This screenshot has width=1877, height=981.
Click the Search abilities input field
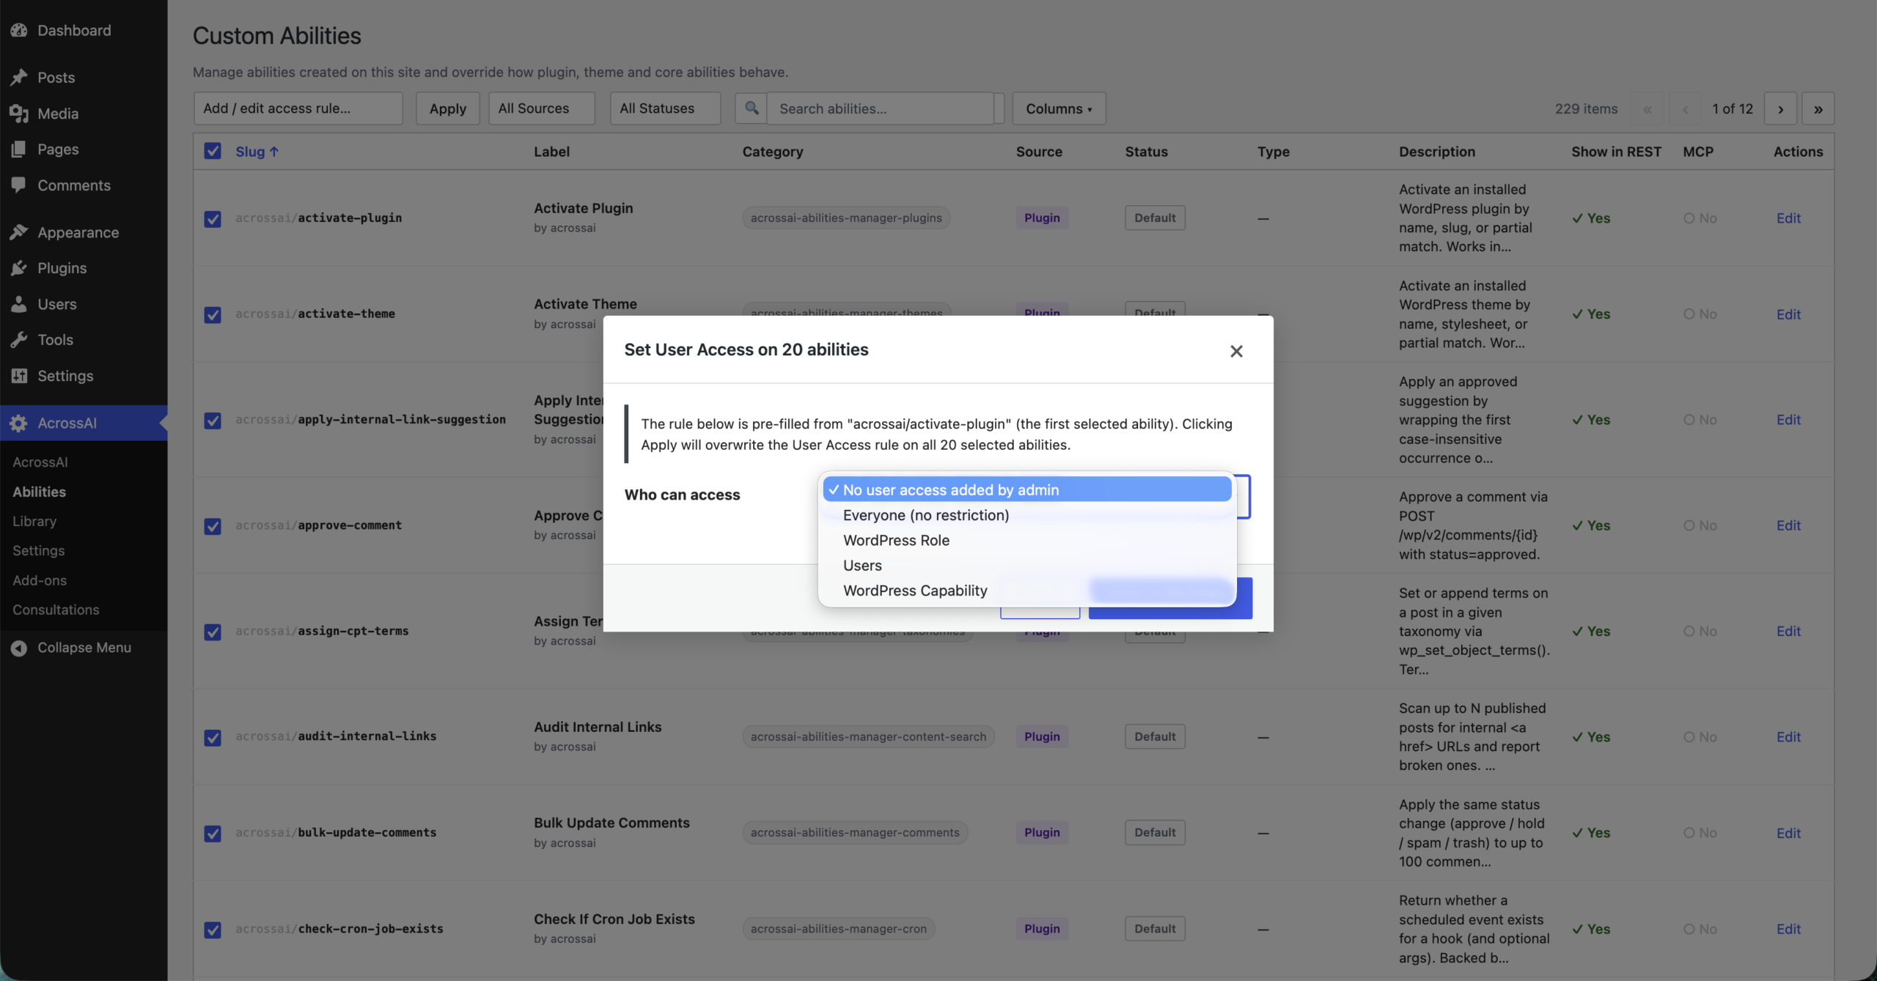880,108
